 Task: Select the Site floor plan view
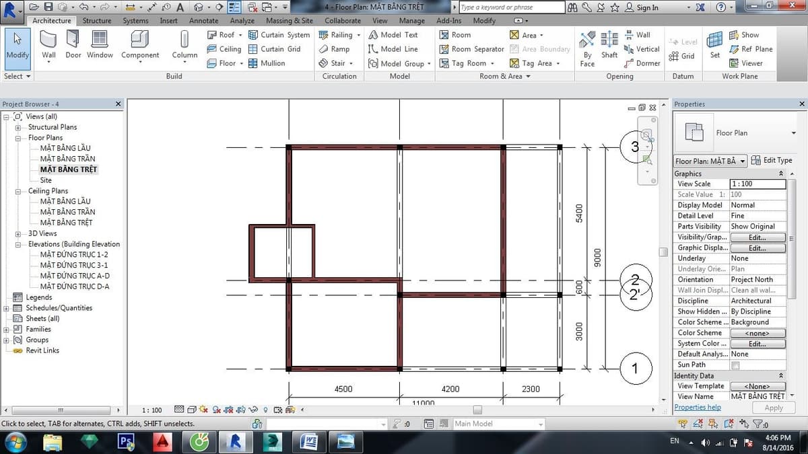pos(46,180)
